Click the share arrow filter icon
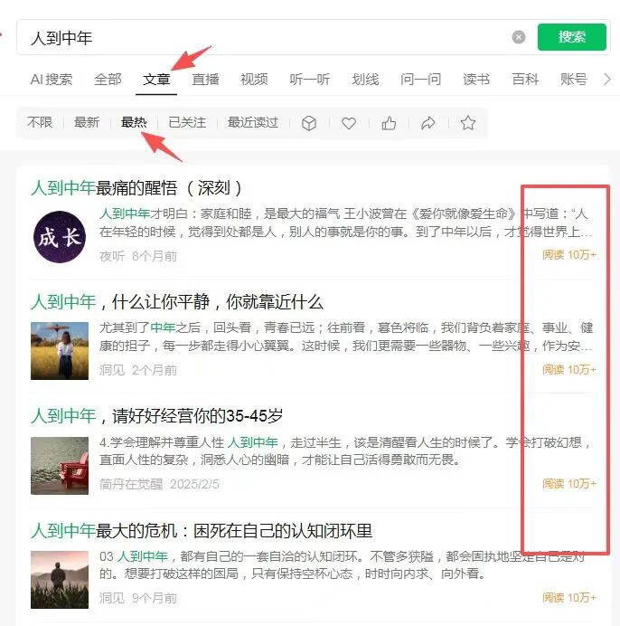Viewport: 620px width, 626px height. [x=428, y=123]
